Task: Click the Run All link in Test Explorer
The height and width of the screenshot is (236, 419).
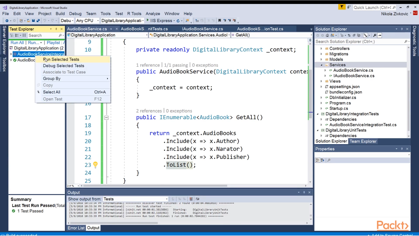Action: 17,43
